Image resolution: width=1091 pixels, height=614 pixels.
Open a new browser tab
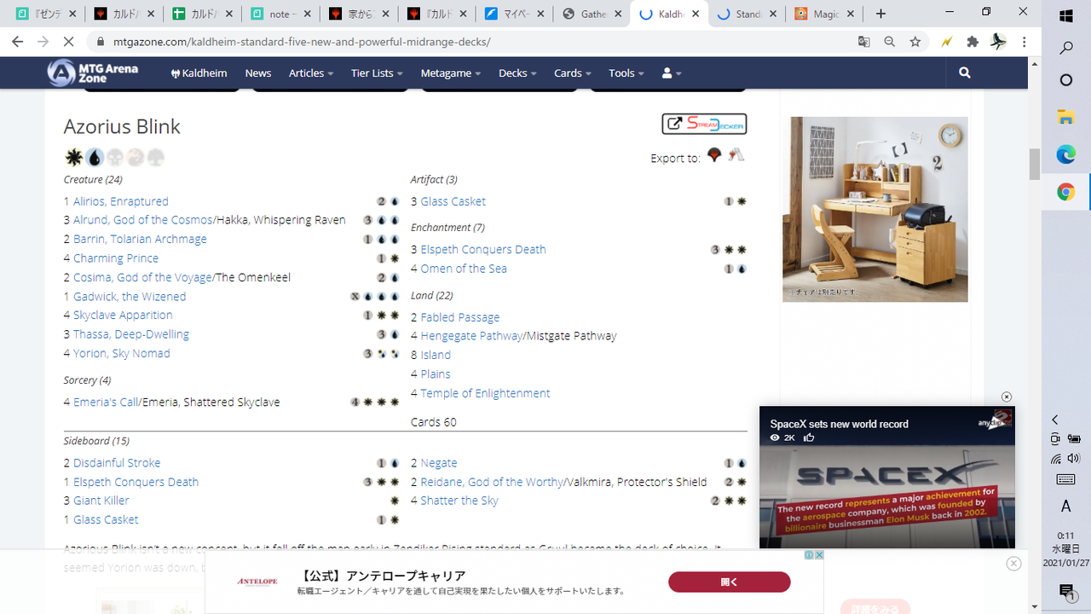click(880, 14)
